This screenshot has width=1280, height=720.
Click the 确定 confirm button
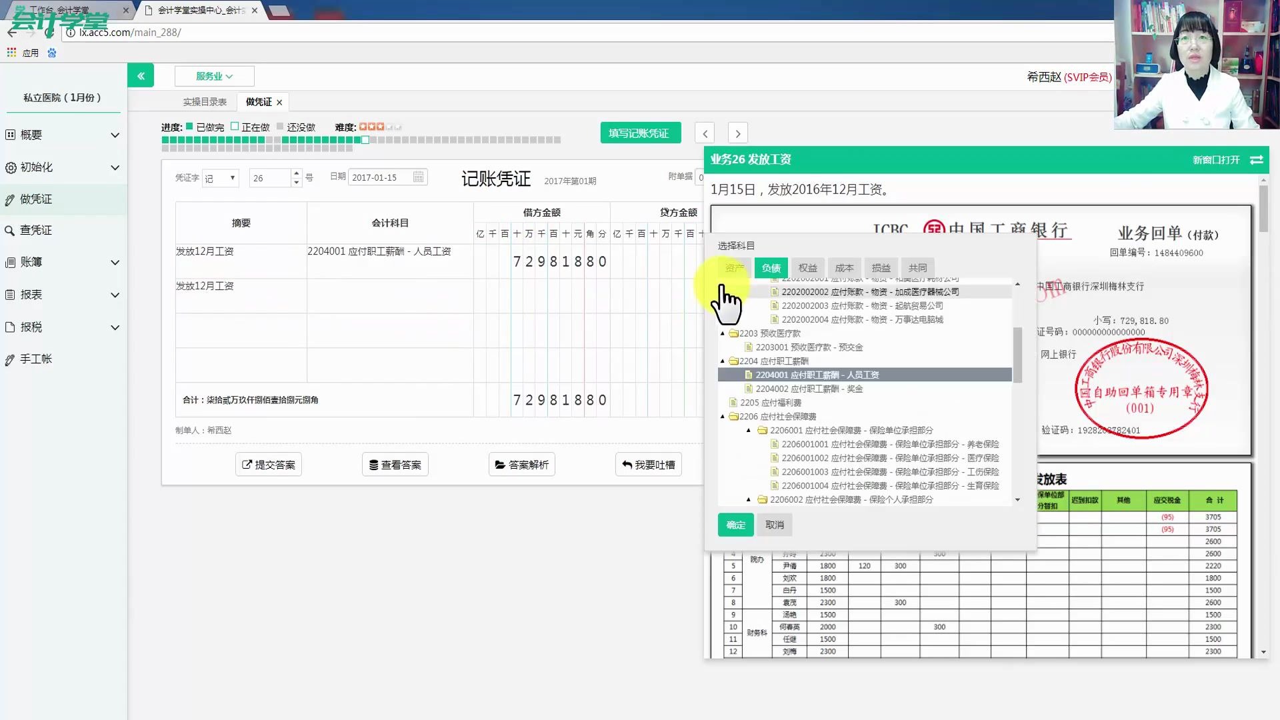(x=735, y=525)
